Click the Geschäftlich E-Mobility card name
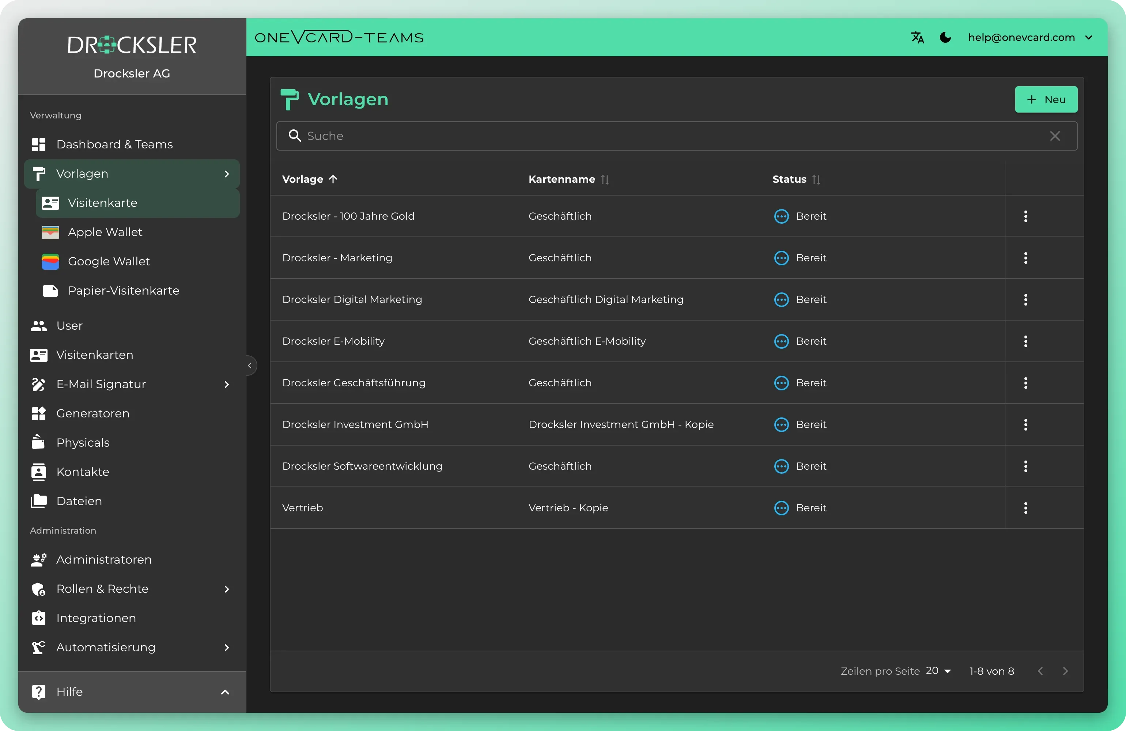This screenshot has height=731, width=1126. pyautogui.click(x=587, y=341)
